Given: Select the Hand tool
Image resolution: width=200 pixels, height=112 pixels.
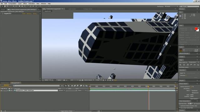Looking at the screenshot, I should (5, 6).
